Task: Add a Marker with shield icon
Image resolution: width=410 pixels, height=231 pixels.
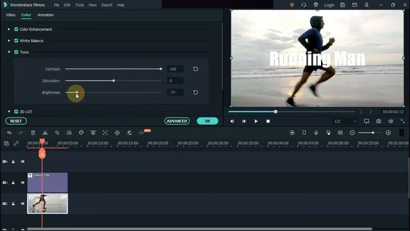Action: 304,133
